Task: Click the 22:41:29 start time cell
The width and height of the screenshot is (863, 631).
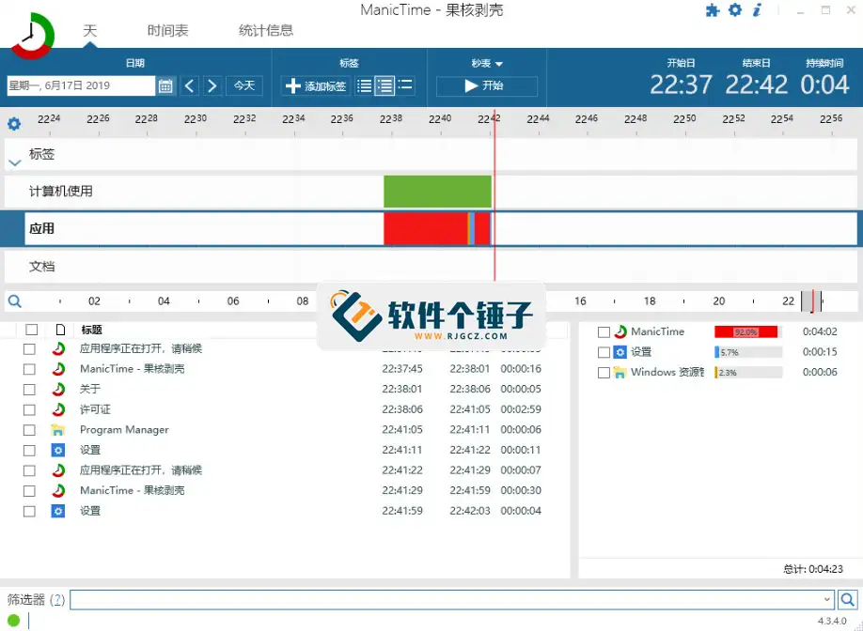Action: 402,491
